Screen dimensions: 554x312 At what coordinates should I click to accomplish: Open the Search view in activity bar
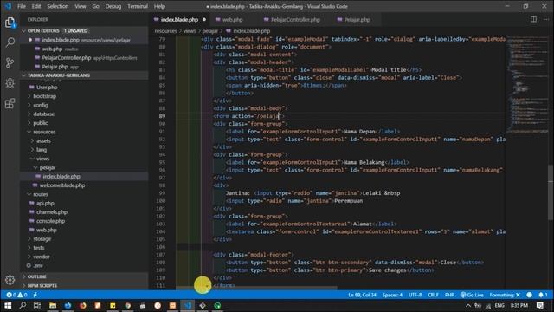coord(10,42)
